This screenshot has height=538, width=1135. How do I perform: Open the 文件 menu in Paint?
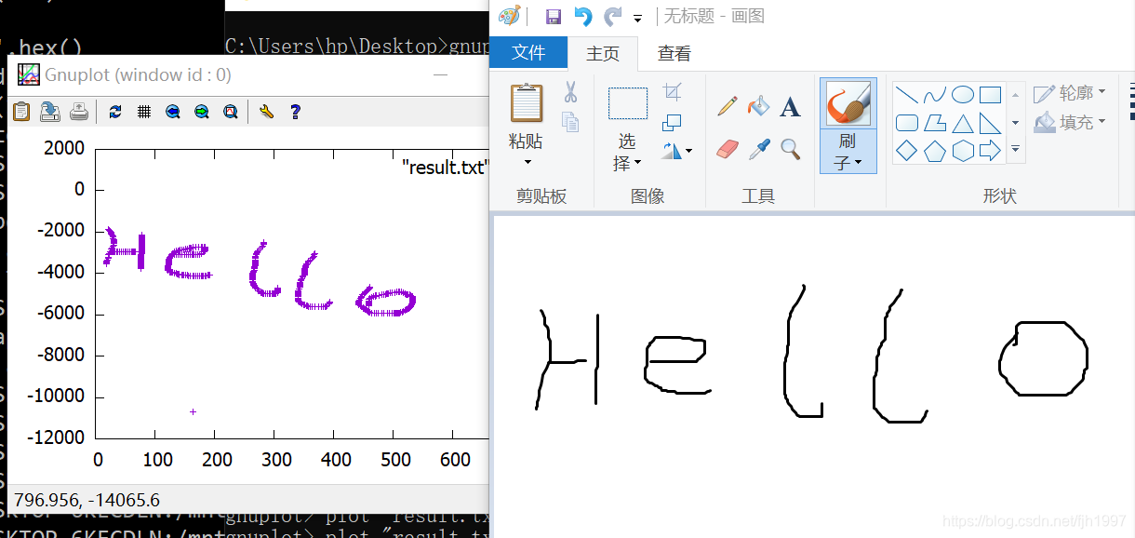coord(528,53)
